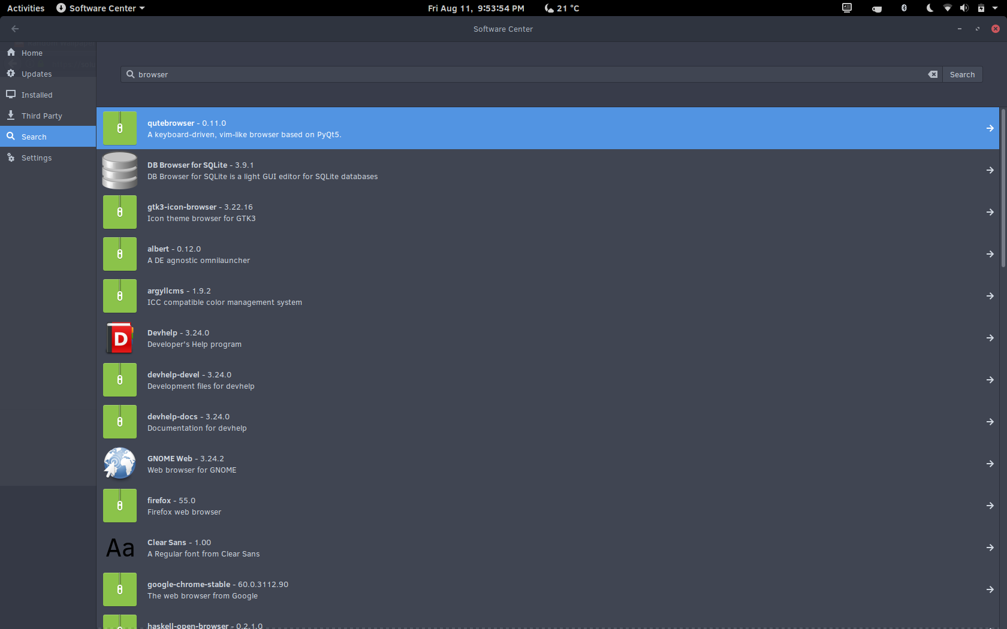Open the Settings sidebar section
1007x629 pixels.
click(48, 158)
